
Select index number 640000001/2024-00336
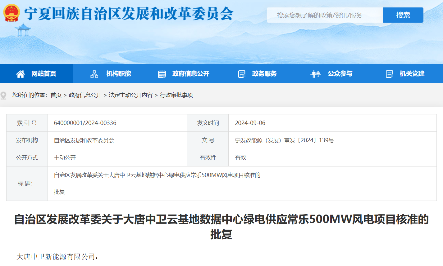(x=85, y=123)
